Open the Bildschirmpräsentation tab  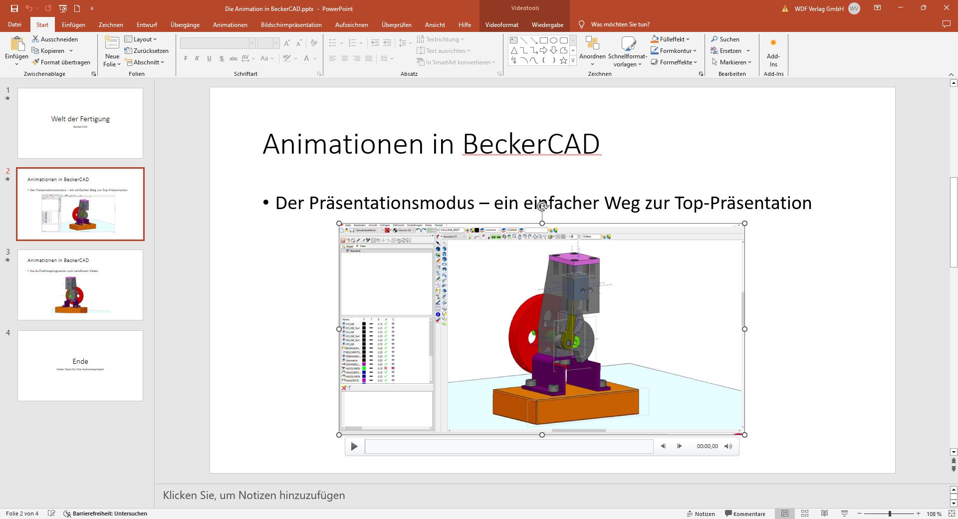[x=291, y=24]
